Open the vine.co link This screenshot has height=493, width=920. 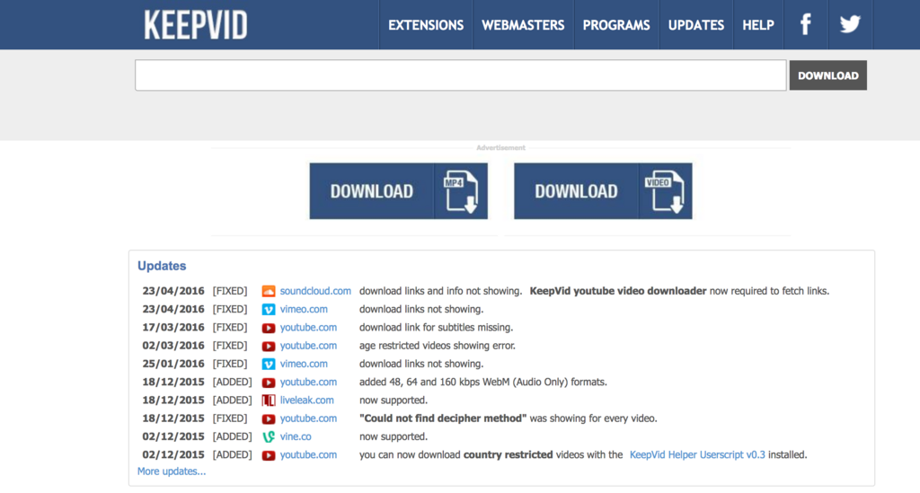point(295,436)
